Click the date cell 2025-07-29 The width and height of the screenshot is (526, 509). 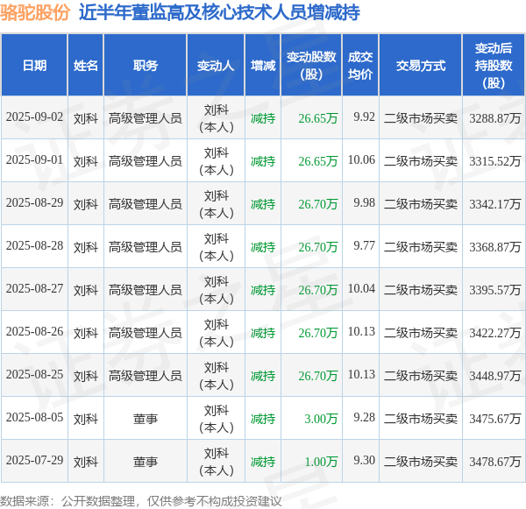click(34, 461)
